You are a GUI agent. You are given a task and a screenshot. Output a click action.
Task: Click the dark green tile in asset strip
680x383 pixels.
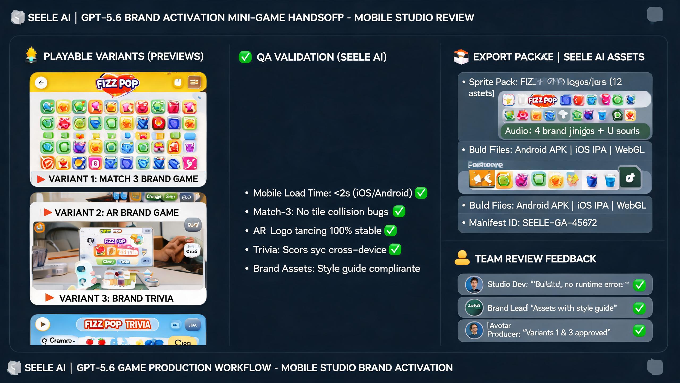click(630, 178)
